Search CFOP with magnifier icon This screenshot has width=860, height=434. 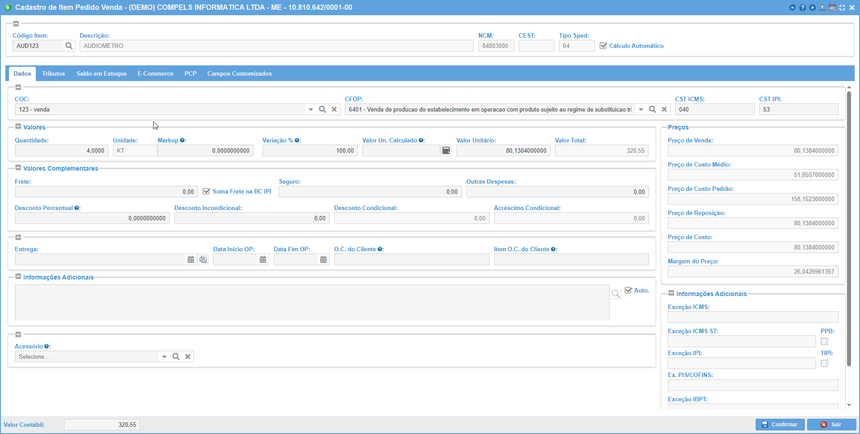pyautogui.click(x=653, y=109)
